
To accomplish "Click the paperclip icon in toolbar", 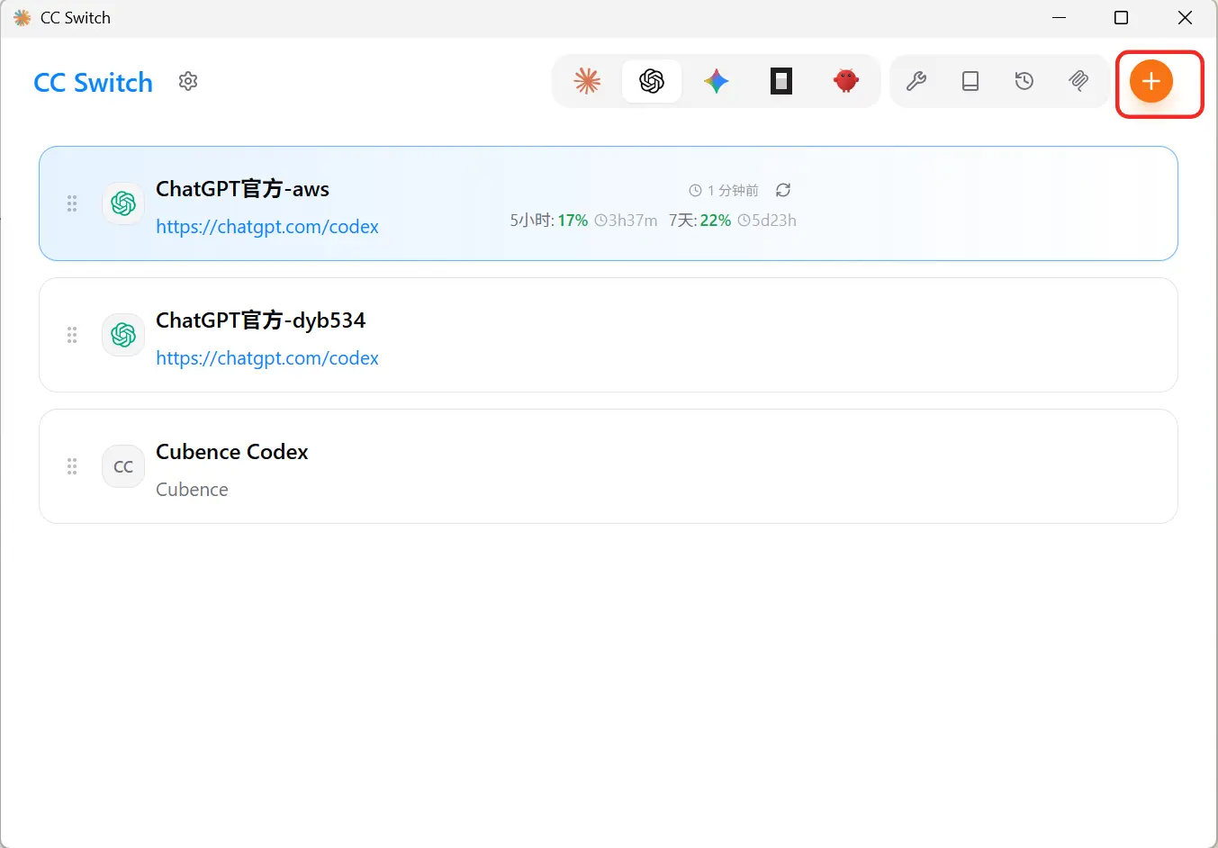I will coord(1078,81).
